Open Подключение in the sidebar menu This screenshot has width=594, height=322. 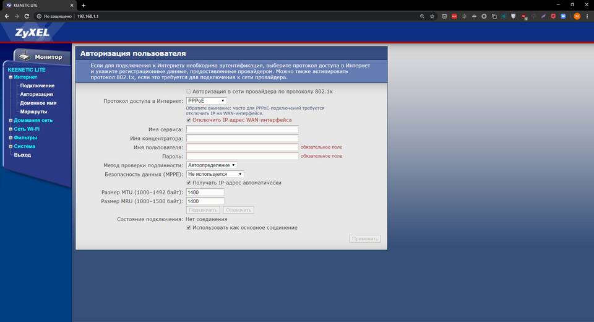tap(37, 85)
